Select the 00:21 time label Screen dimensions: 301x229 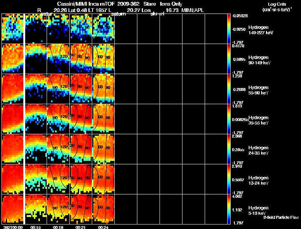pyautogui.click(x=80, y=227)
